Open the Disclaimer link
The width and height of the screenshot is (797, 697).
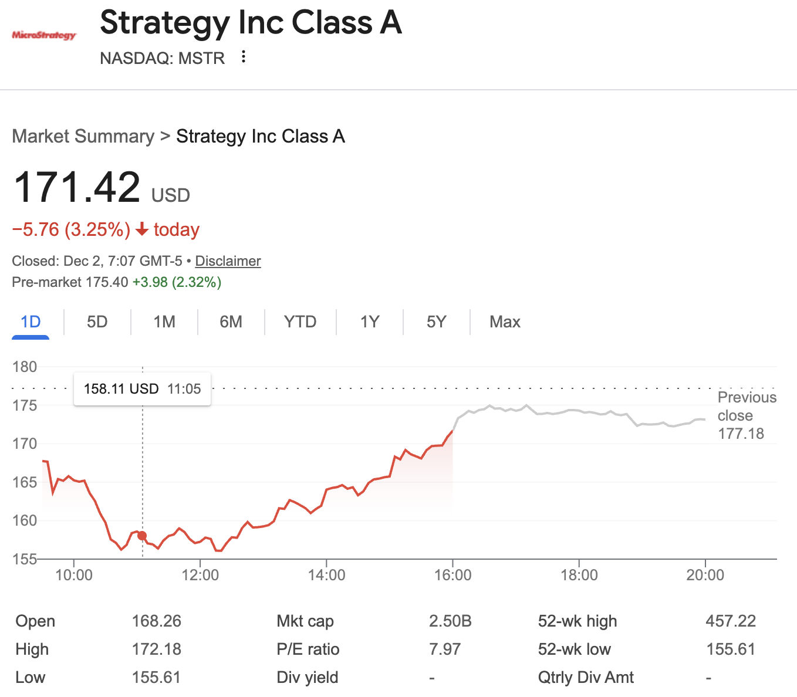228,261
